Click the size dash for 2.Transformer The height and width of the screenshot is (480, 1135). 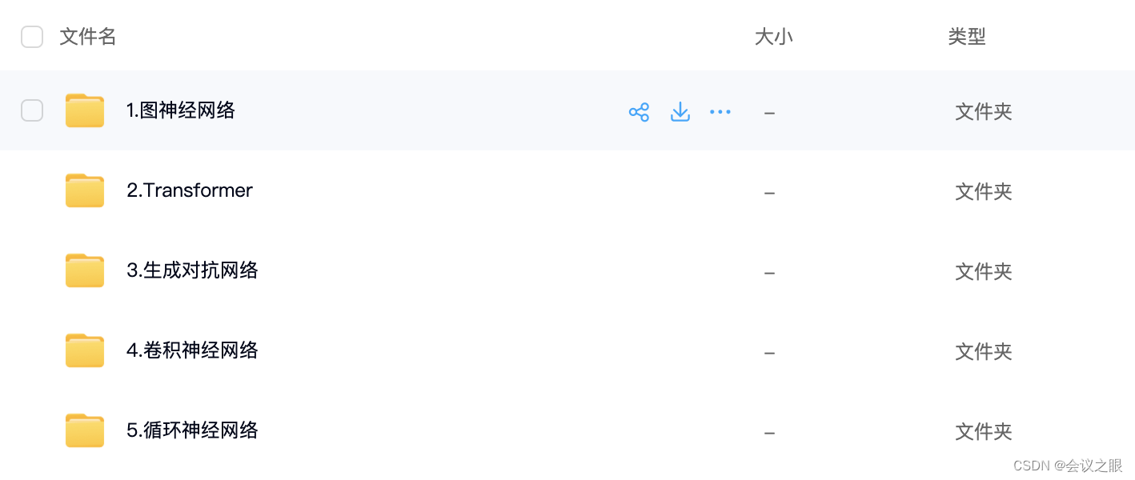(x=769, y=192)
